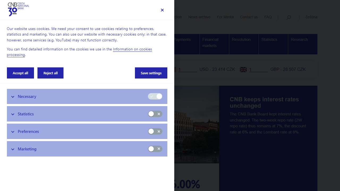Open the Research navigation menu item
340x191 pixels.
point(299,40)
